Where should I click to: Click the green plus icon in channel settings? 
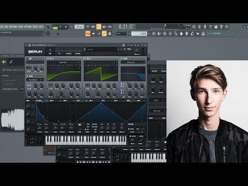[x=4, y=62]
